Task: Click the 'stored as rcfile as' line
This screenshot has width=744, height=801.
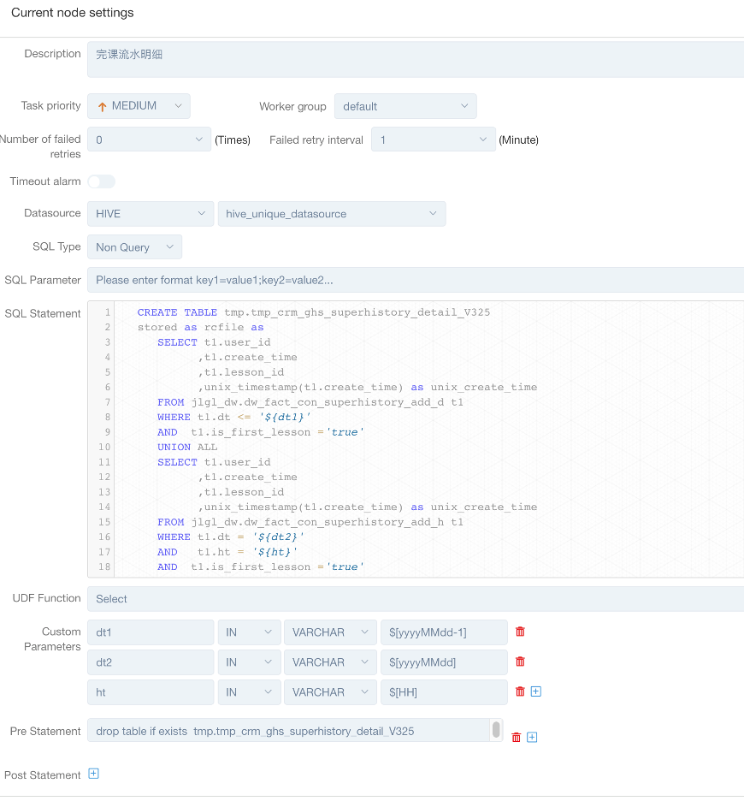Action: pos(200,328)
